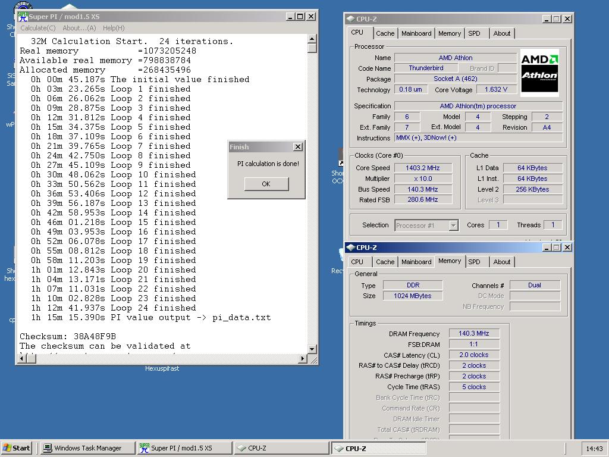Maximize the Super PI window
This screenshot has width=609, height=457.
[300, 17]
